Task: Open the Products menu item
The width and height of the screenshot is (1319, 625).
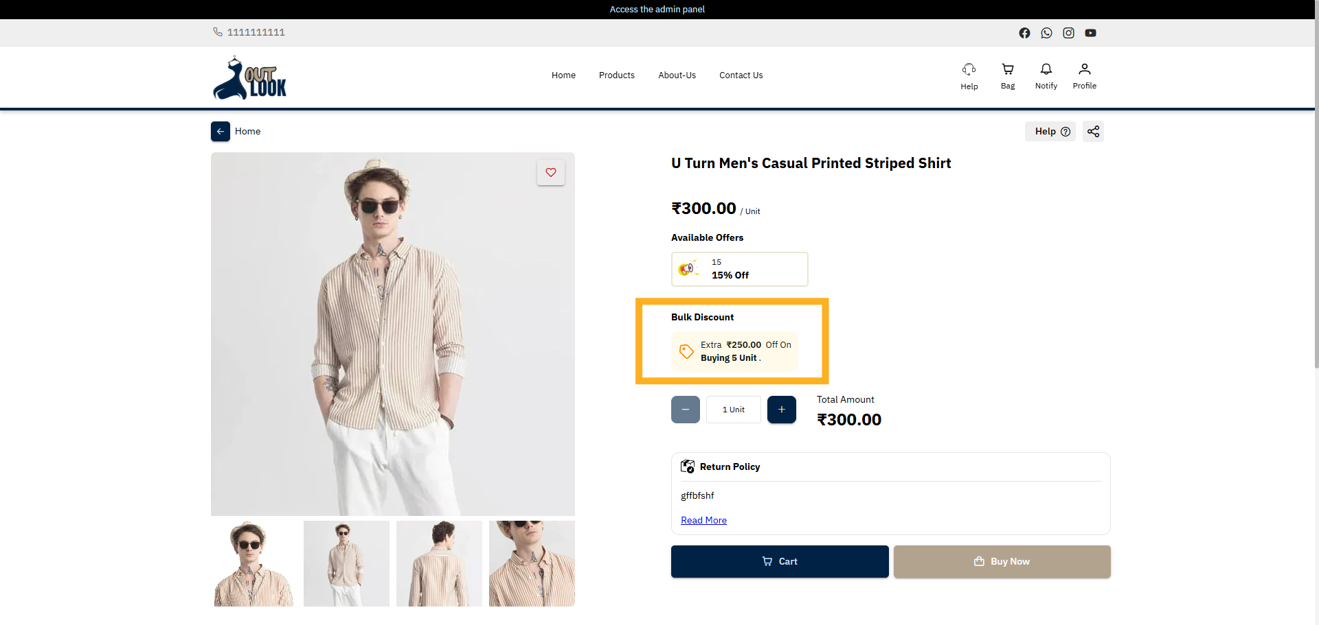Action: coord(616,75)
